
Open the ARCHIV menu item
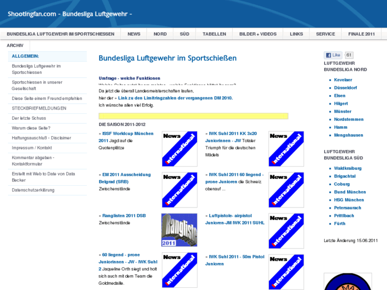pos(15,45)
